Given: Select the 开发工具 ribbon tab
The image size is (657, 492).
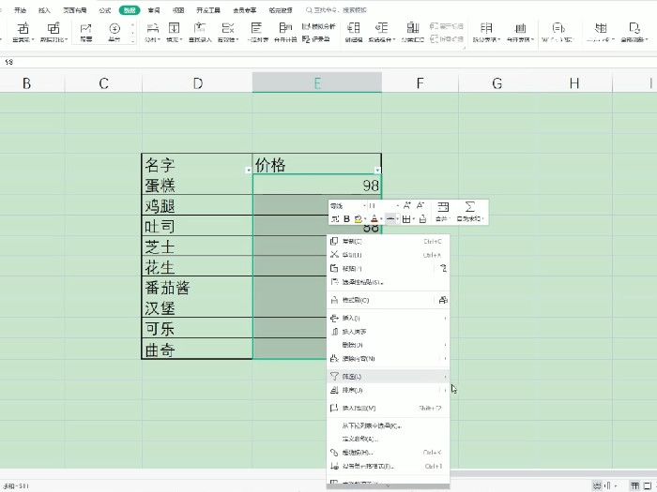Looking at the screenshot, I should click(208, 10).
